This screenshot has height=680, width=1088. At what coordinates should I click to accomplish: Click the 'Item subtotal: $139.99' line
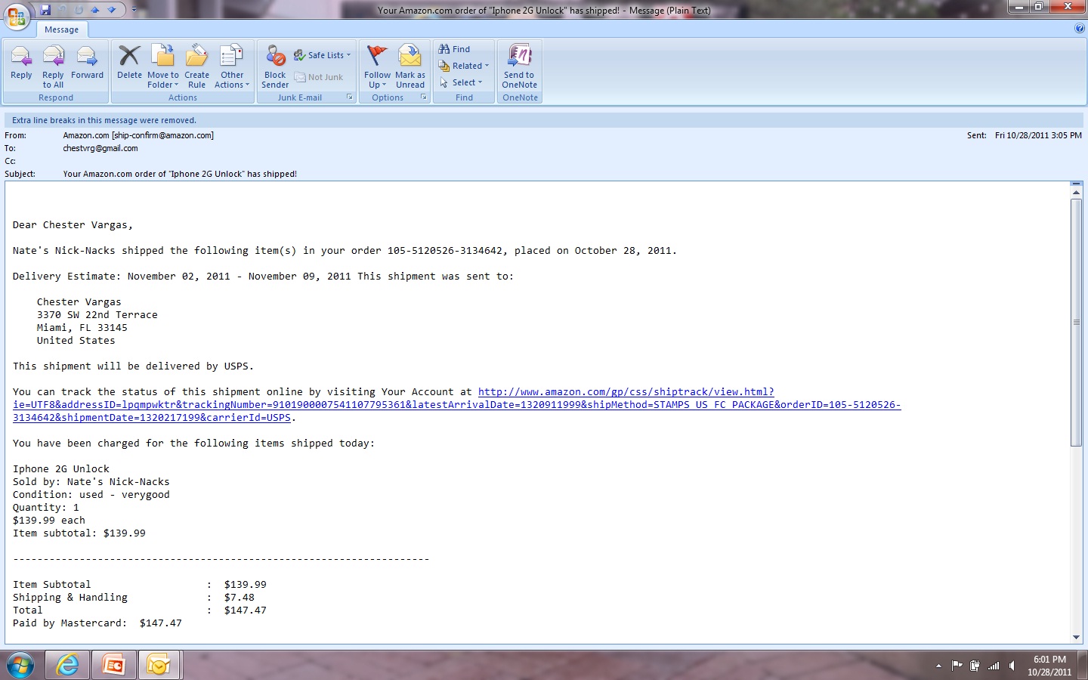[79, 533]
